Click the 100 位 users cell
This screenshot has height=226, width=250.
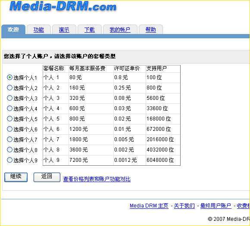tap(163, 77)
